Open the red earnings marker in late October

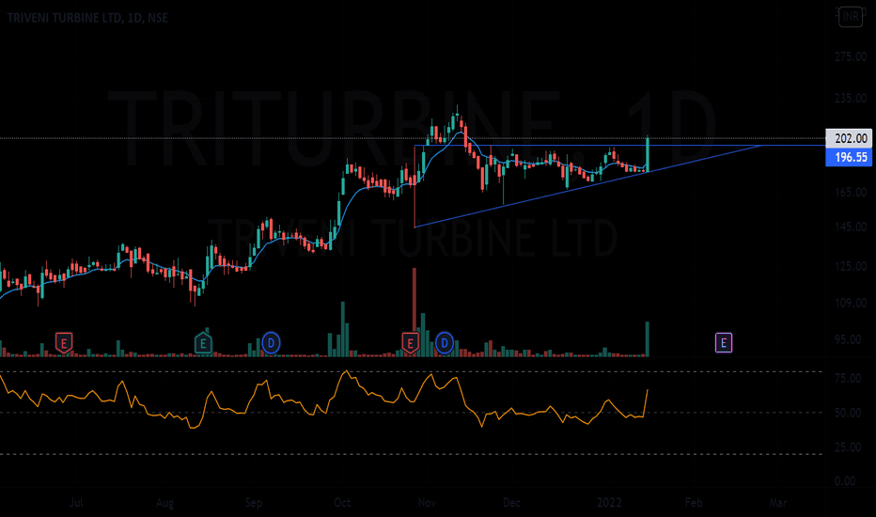(x=410, y=342)
